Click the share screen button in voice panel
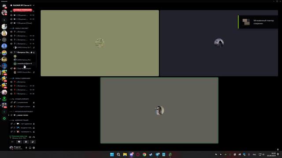This screenshot has width=282, height=158. (19, 142)
